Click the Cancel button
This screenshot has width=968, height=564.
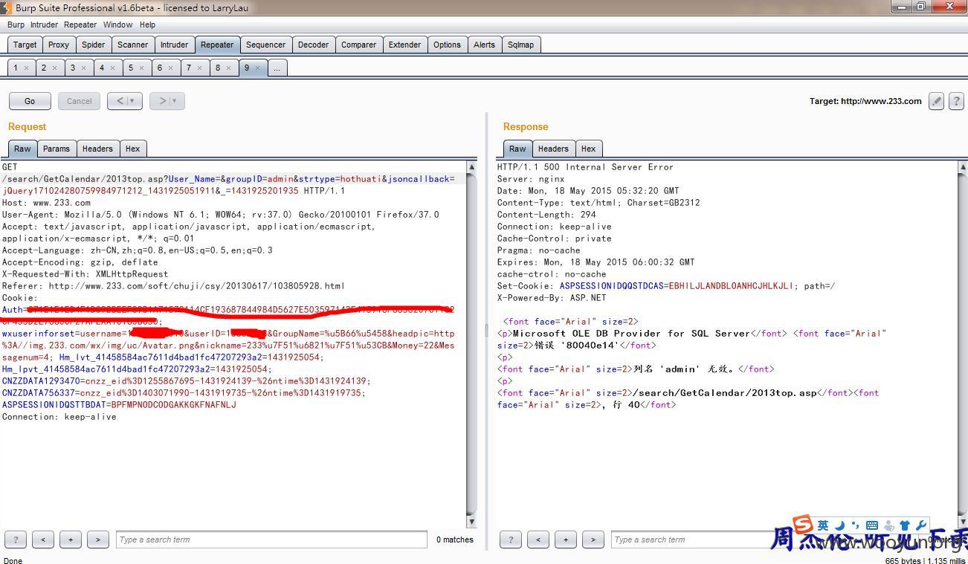tap(80, 101)
